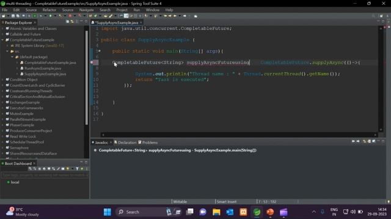Select SupplyAsyncExample.java in Package Explorer
Viewport: 391px width, 219px height.
[x=45, y=74]
